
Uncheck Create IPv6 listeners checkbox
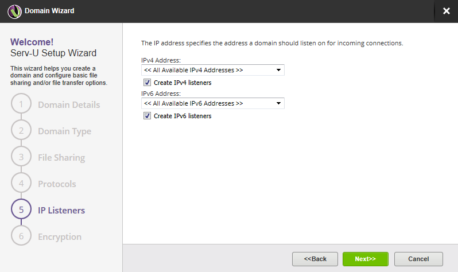tap(148, 116)
